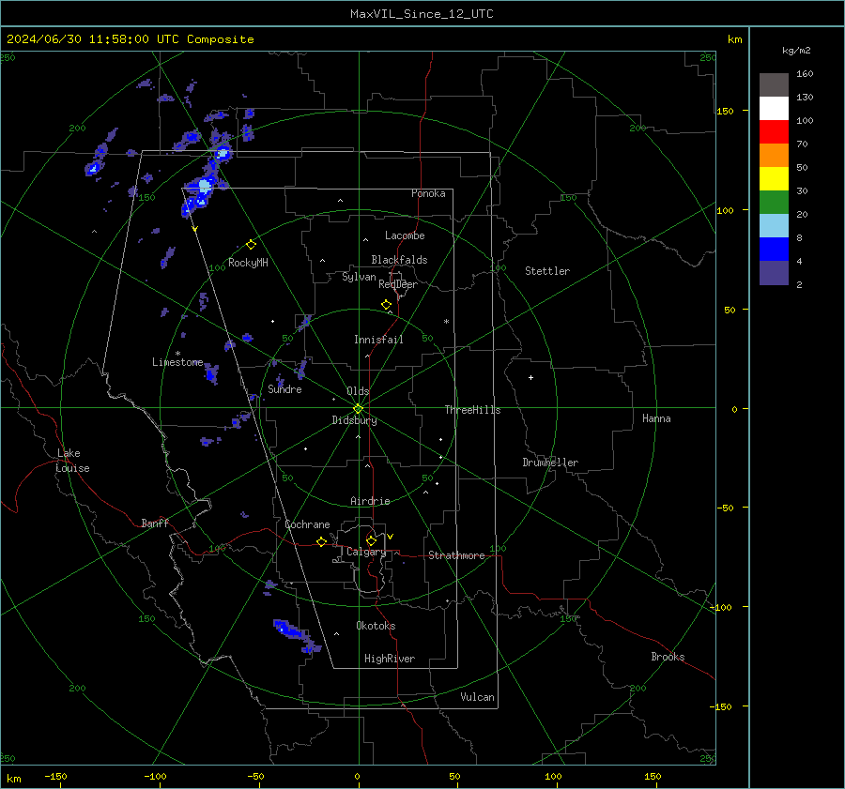Image resolution: width=845 pixels, height=789 pixels.
Task: Pick the yellow 30-50 legend color band
Action: [x=774, y=179]
